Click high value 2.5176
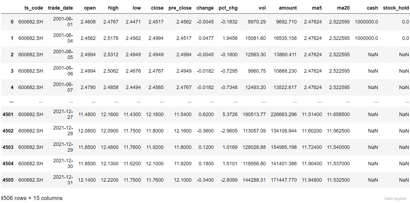This screenshot has height=203, width=410. pos(111,38)
